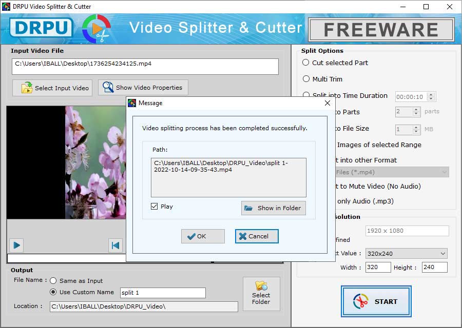Click the START button

pos(376,301)
